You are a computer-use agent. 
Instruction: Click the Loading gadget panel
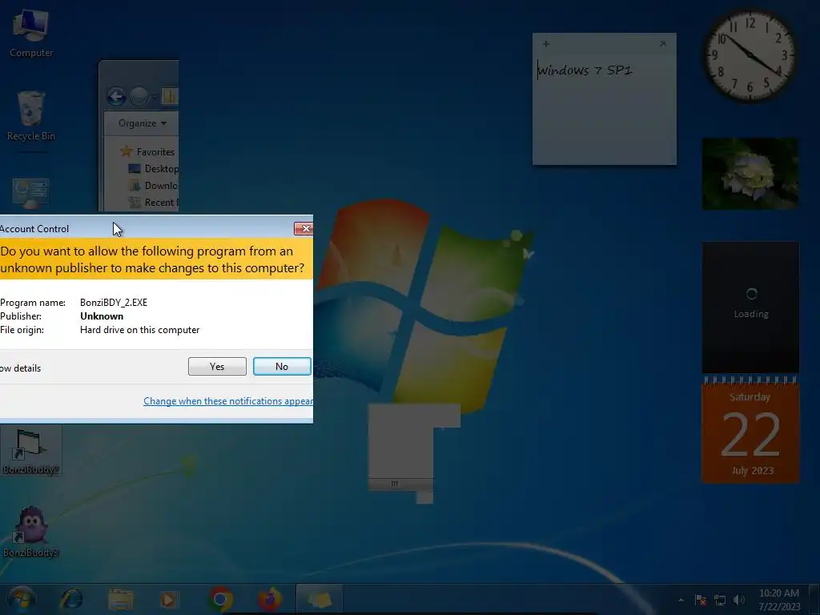click(x=750, y=307)
